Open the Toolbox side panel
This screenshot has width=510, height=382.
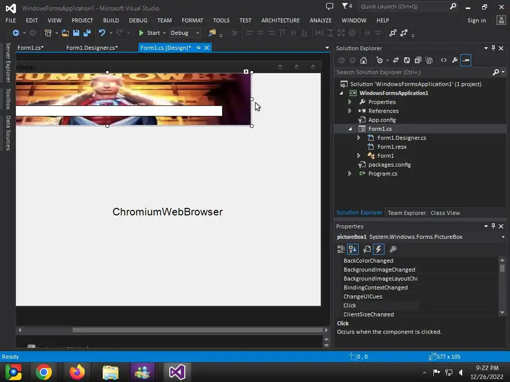coord(8,99)
